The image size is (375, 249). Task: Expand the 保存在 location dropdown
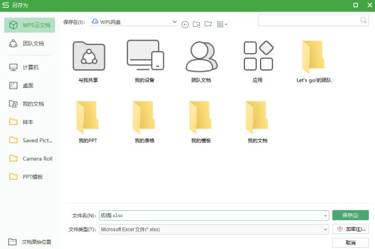point(174,22)
